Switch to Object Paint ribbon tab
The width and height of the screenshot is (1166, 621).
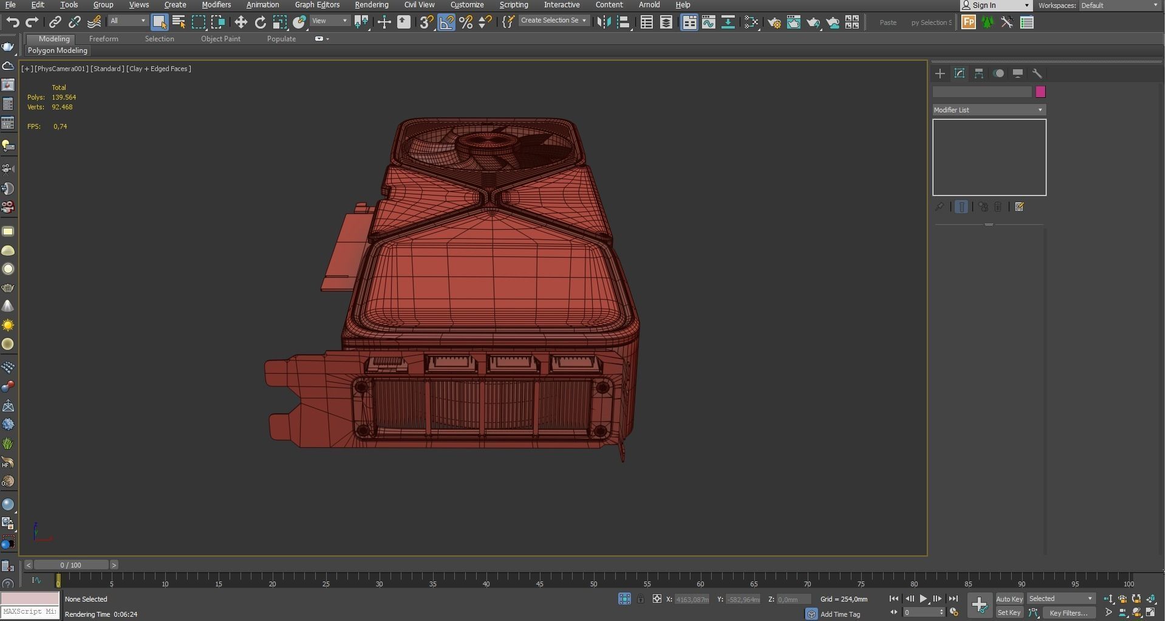(x=220, y=39)
